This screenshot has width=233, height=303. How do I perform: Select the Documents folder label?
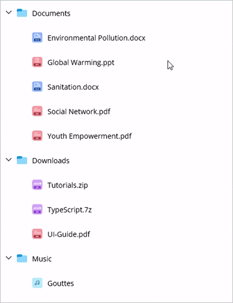pyautogui.click(x=51, y=13)
